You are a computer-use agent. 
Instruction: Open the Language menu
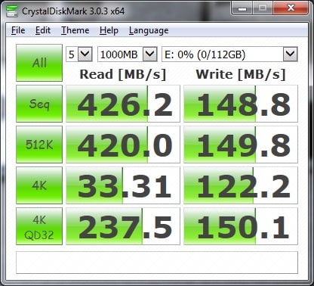click(149, 30)
